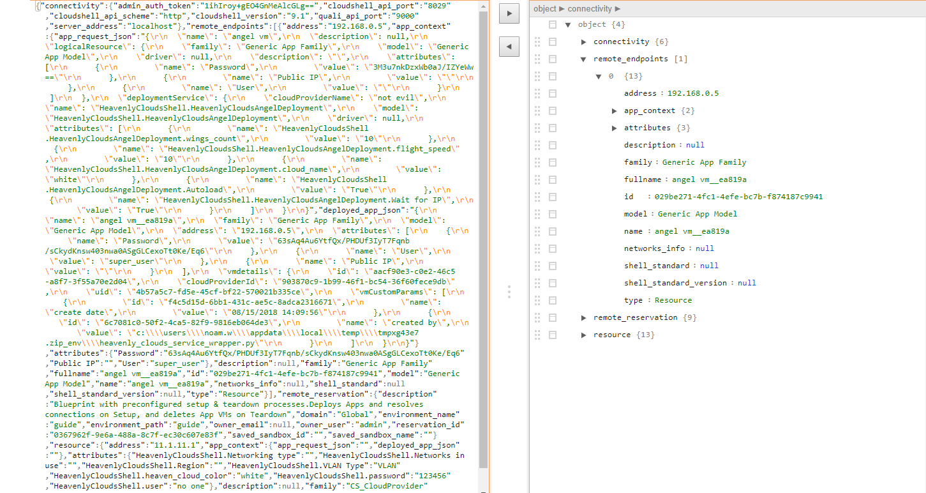Image resolution: width=926 pixels, height=493 pixels.
Task: Click drag handle of fullname row
Action: (537, 179)
